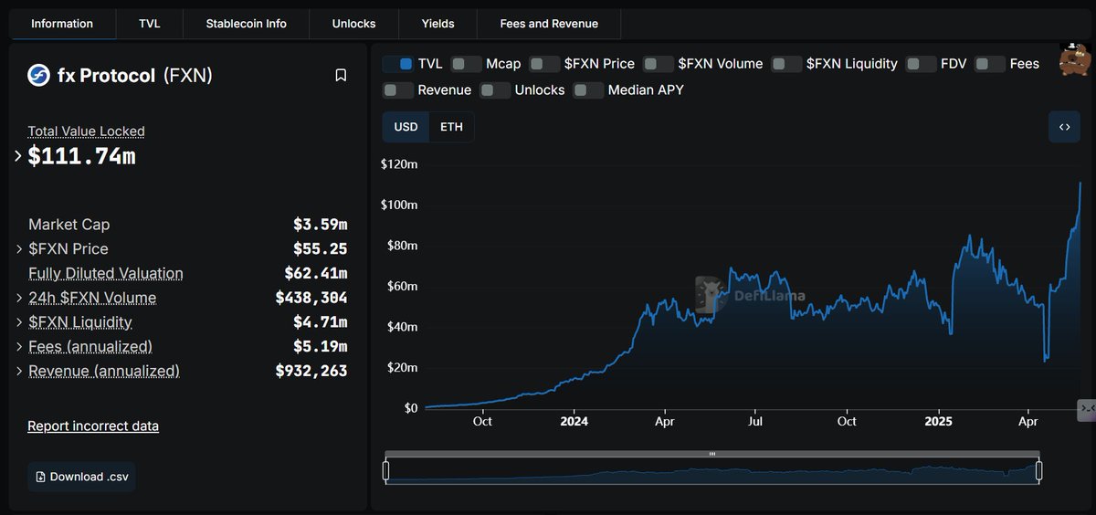Click the $5.19m fees value
1096x515 pixels.
point(320,347)
